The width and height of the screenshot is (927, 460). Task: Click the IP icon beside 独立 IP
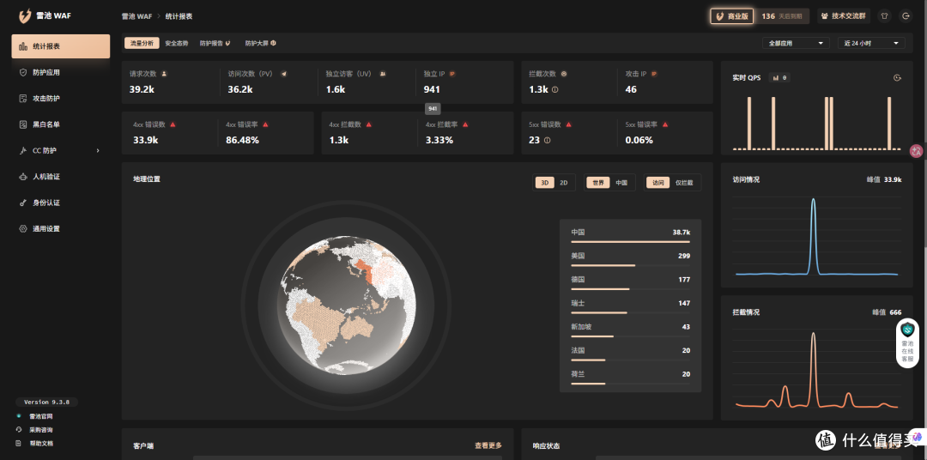click(452, 74)
